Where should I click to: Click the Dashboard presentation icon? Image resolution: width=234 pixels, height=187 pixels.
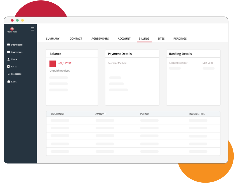(x=8, y=45)
